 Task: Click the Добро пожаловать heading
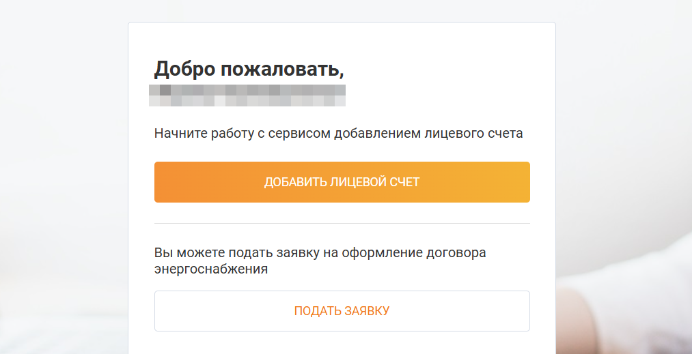[248, 69]
